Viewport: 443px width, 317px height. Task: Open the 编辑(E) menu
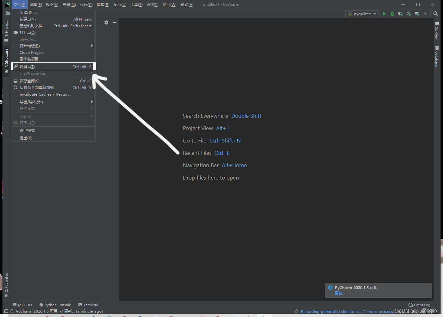pos(36,4)
